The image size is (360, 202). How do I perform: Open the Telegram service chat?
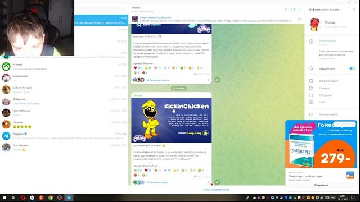pos(64,136)
